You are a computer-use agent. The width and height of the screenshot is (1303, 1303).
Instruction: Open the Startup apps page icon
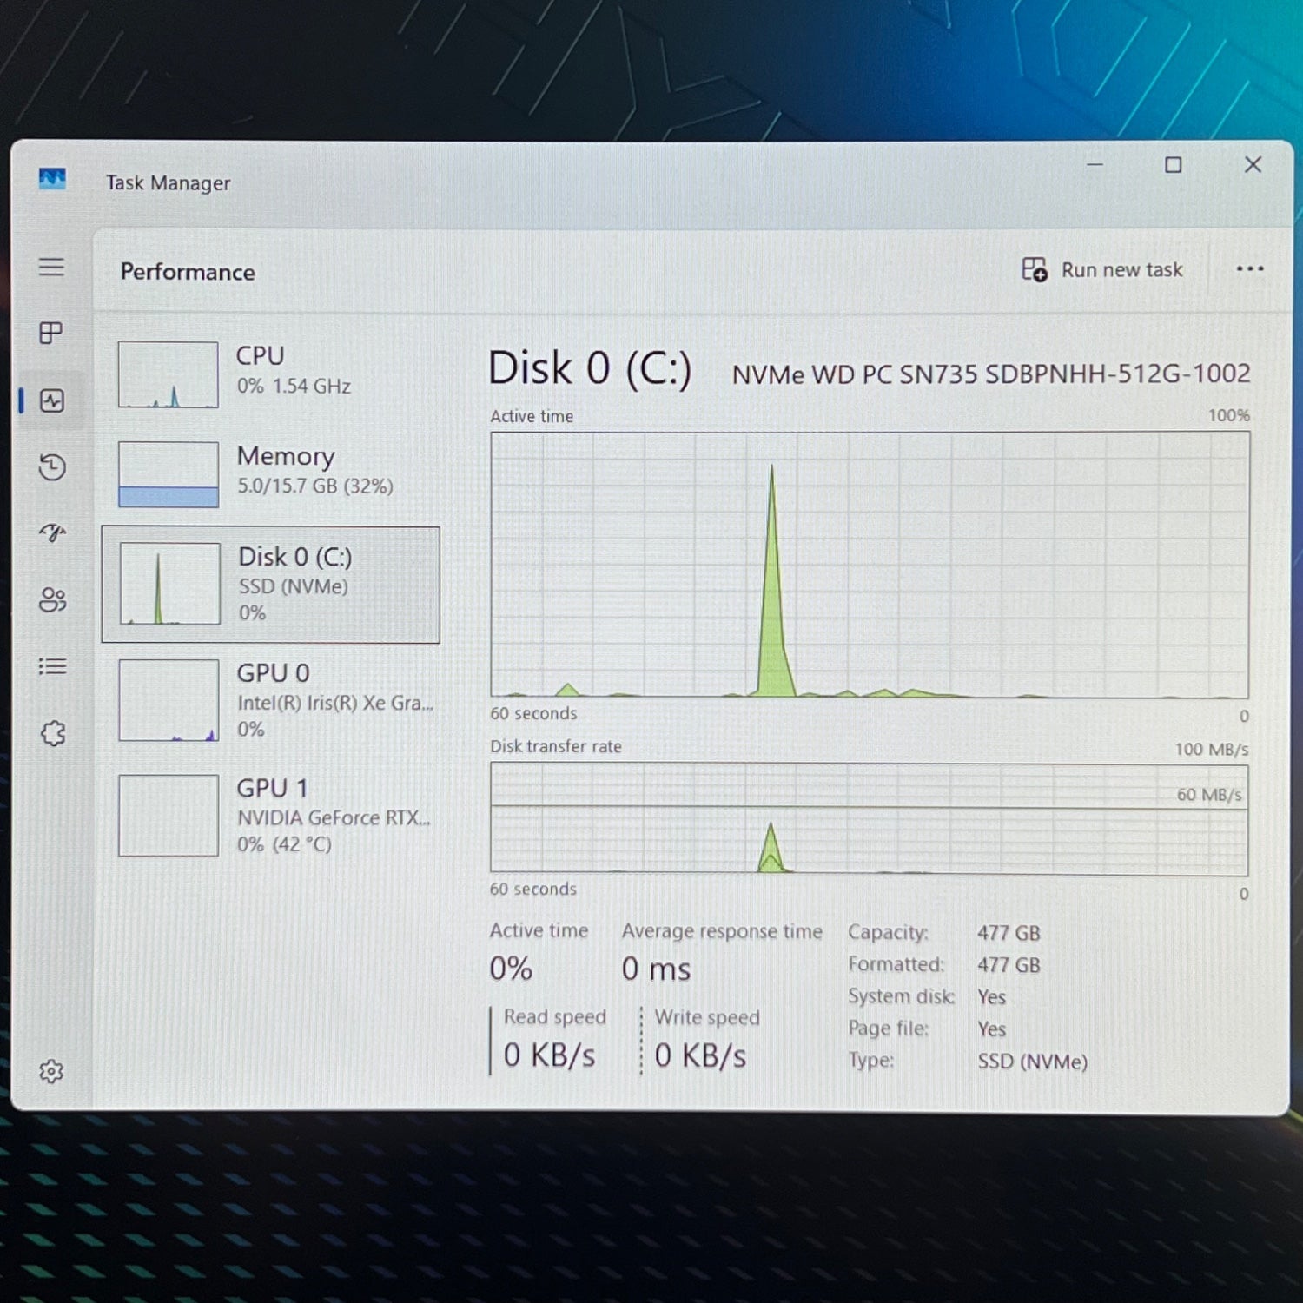tap(52, 532)
